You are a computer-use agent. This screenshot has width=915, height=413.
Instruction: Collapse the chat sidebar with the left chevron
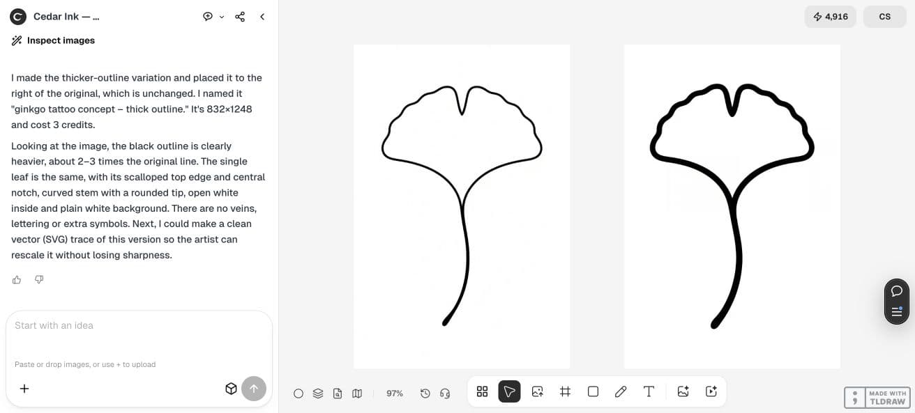pyautogui.click(x=262, y=17)
